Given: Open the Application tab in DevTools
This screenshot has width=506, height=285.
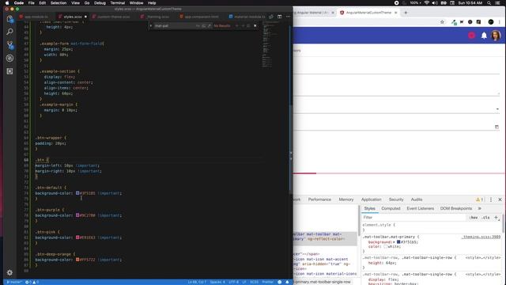Looking at the screenshot, I should coord(371,199).
